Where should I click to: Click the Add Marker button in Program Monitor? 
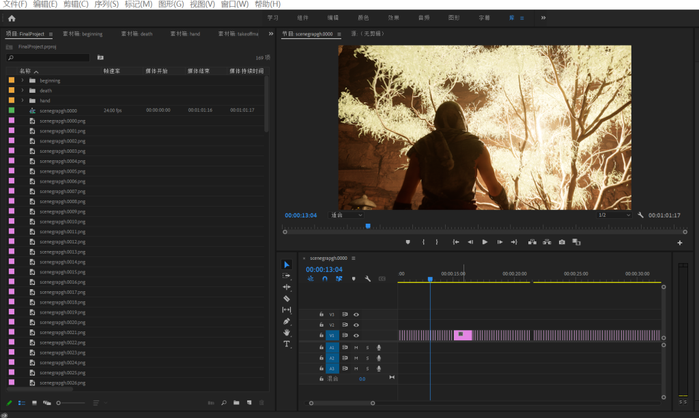[x=408, y=242]
